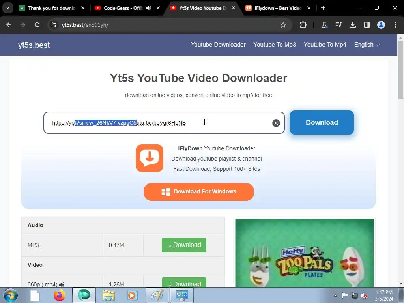Expand the English language dropdown
404x303 pixels.
click(x=367, y=45)
